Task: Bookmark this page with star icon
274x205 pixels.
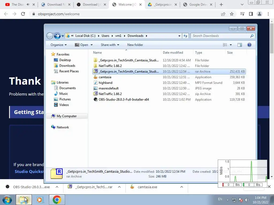Action: (x=232, y=14)
